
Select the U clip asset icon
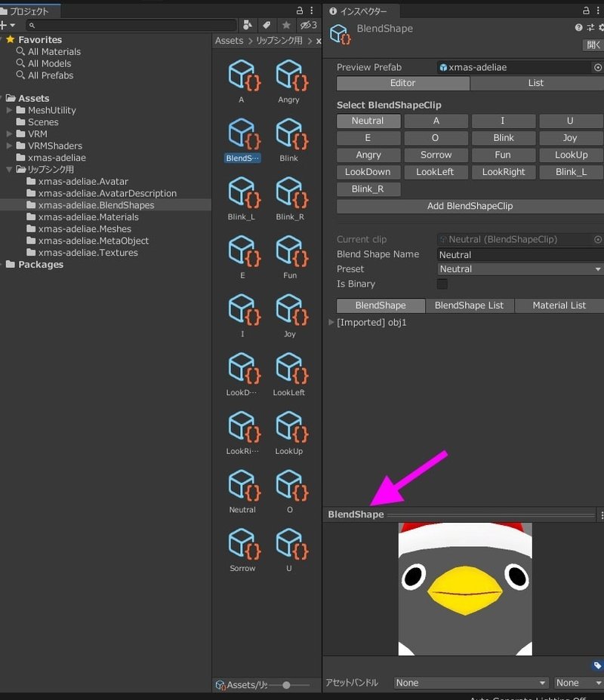[291, 544]
